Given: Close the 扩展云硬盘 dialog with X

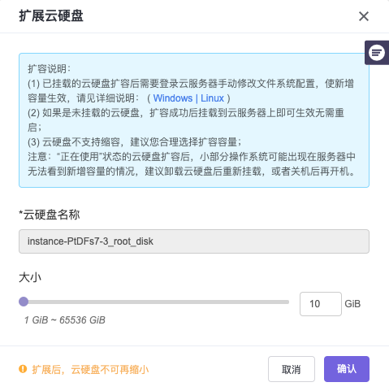Looking at the screenshot, I should tap(364, 16).
